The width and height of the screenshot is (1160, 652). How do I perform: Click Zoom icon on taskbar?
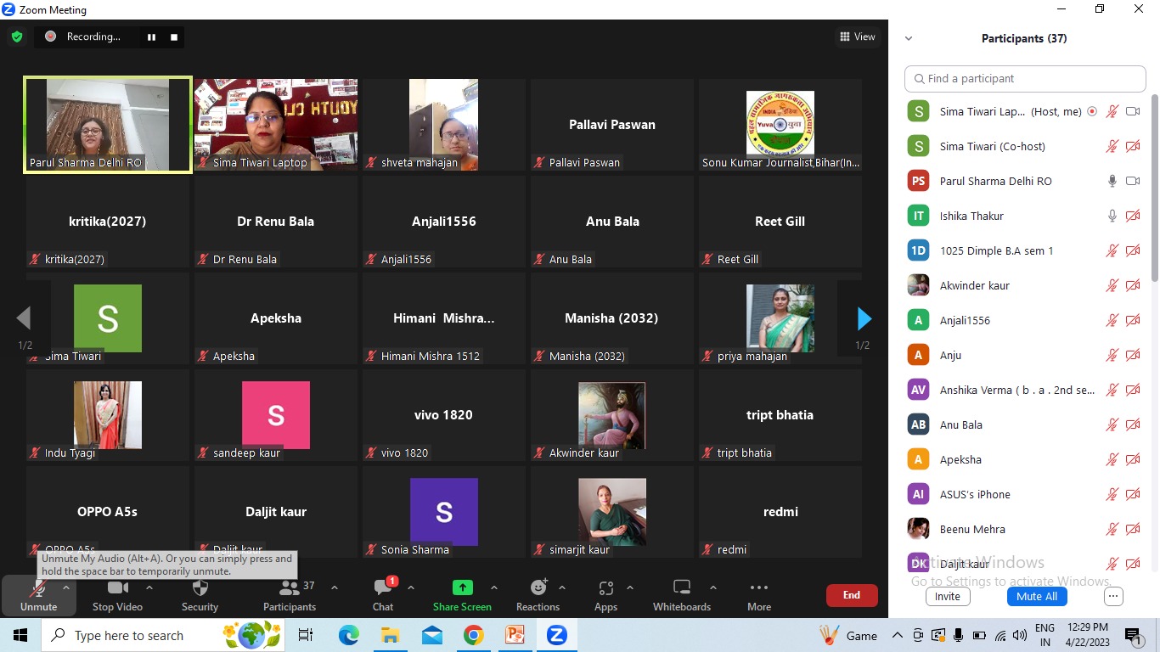pos(556,635)
